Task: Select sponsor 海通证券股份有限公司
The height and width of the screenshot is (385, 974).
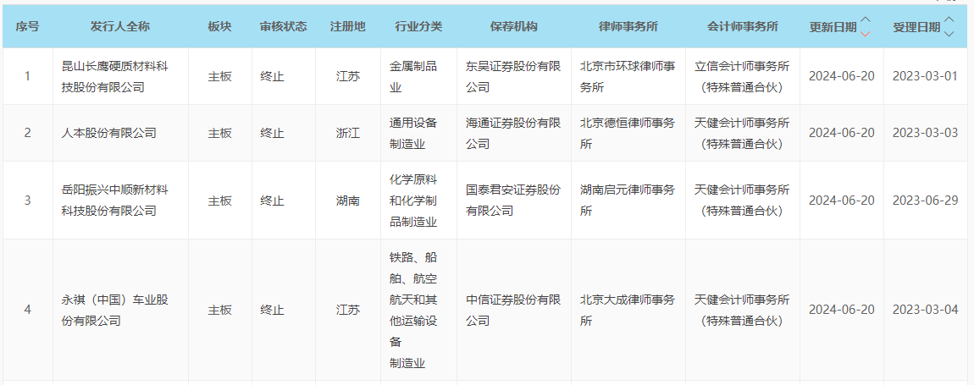Action: click(x=514, y=133)
